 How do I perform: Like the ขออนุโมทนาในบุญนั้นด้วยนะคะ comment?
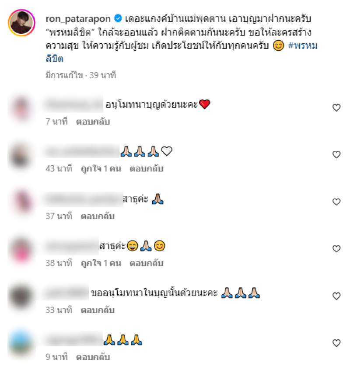tap(336, 296)
